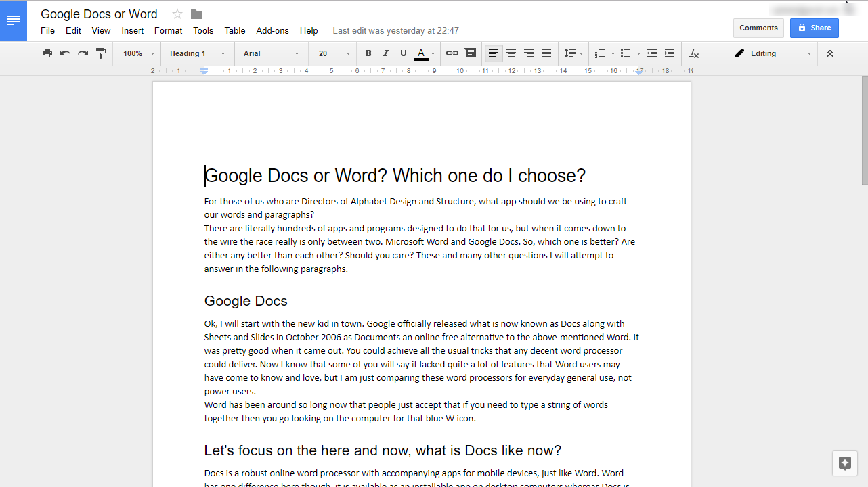The height and width of the screenshot is (487, 868).
Task: Open the Edit menu
Action: 73,30
